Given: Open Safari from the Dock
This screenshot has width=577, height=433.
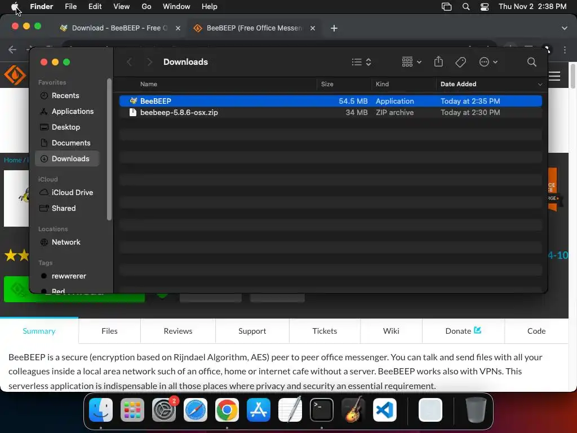Looking at the screenshot, I should coord(196,409).
